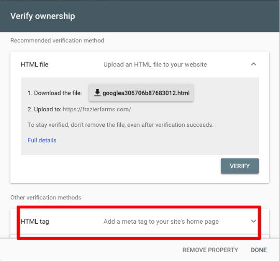Viewport: 280px width, 262px height.
Task: Click 'Upload an HTML file to your website' text
Action: click(x=155, y=64)
